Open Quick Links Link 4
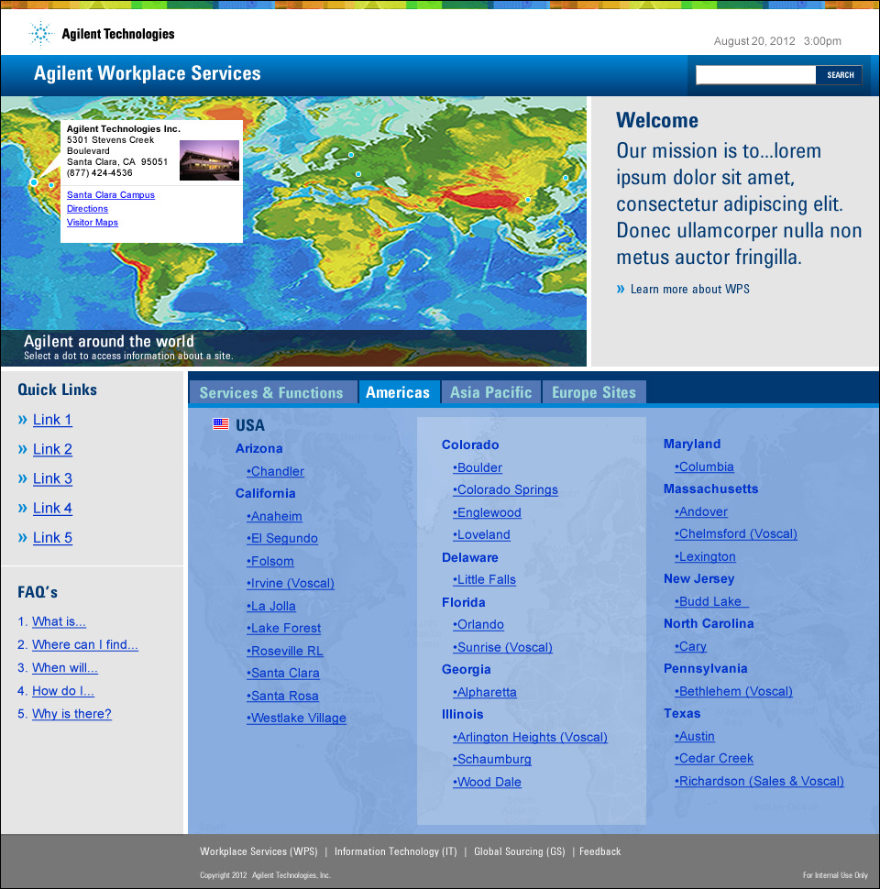This screenshot has width=880, height=889. tap(52, 508)
